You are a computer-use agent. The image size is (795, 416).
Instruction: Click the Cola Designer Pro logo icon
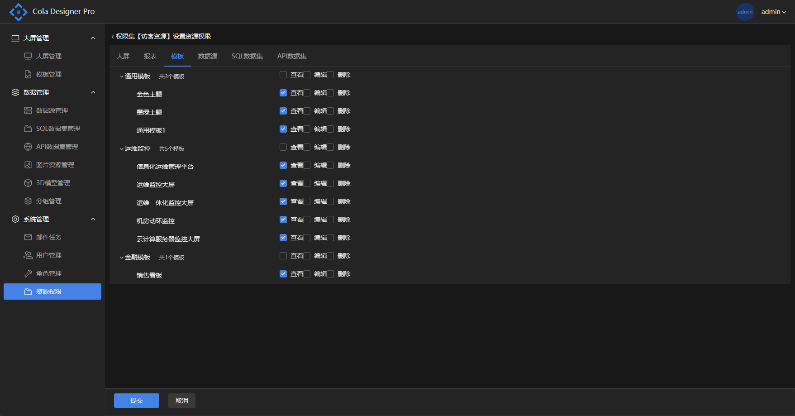click(18, 12)
